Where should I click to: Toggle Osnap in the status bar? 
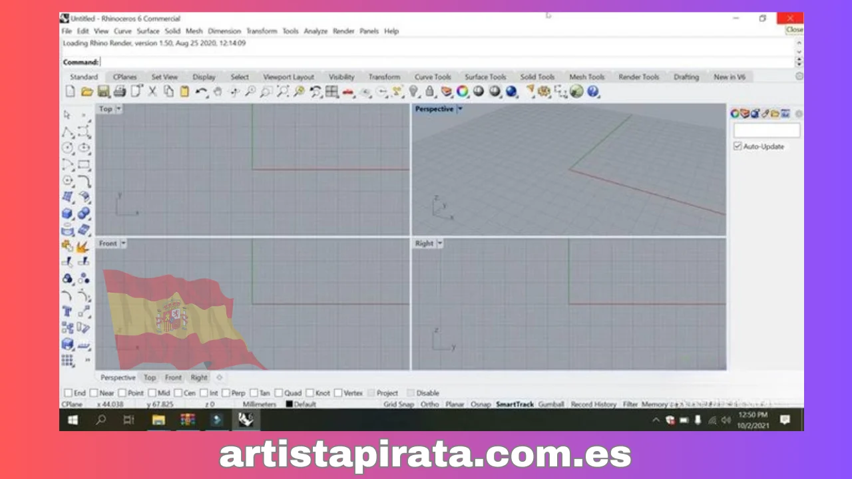pos(480,404)
